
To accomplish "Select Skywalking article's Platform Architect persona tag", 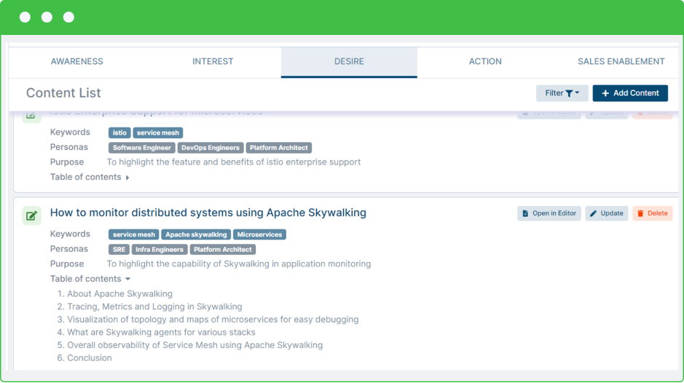I will click(222, 250).
